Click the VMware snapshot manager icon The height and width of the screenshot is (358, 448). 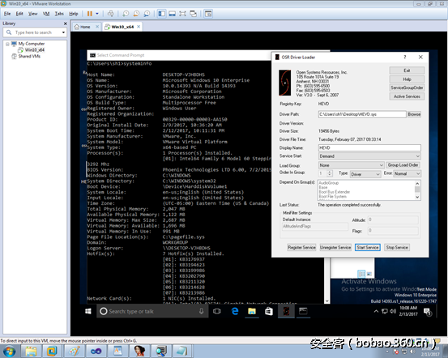point(147,14)
